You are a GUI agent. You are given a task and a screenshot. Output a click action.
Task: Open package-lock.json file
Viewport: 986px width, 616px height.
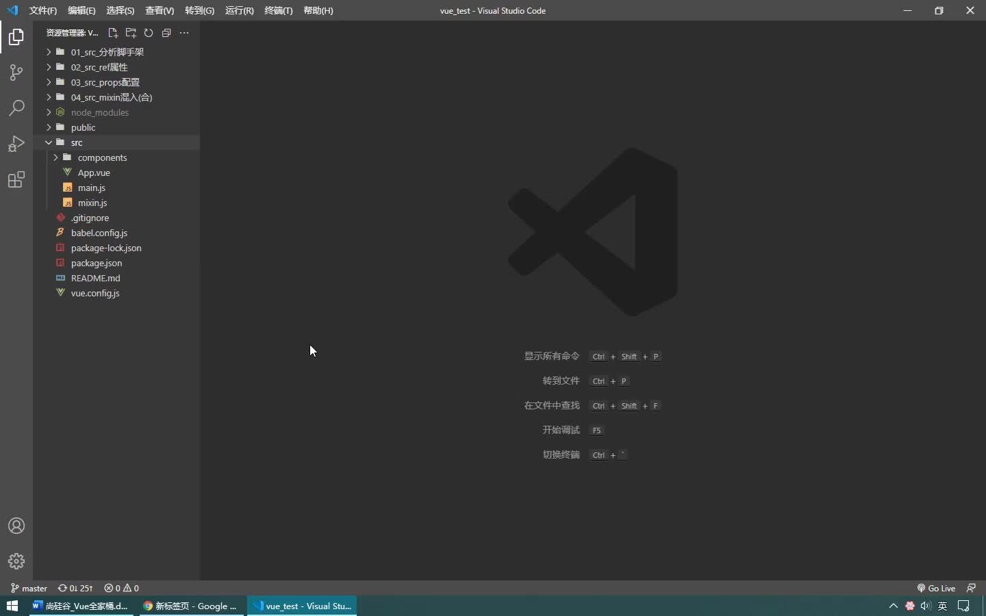pos(116,248)
